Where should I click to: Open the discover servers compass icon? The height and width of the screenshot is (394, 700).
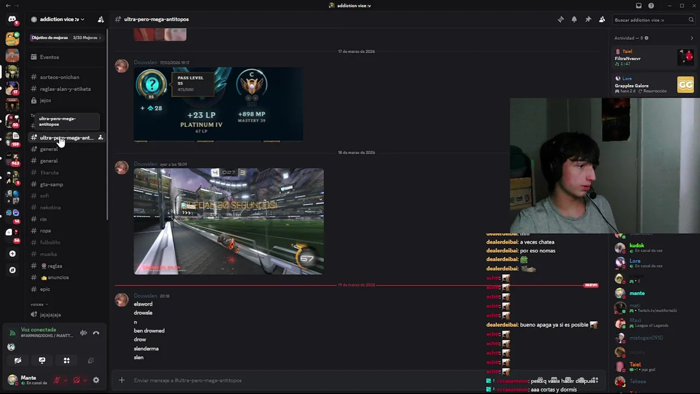coord(12,270)
